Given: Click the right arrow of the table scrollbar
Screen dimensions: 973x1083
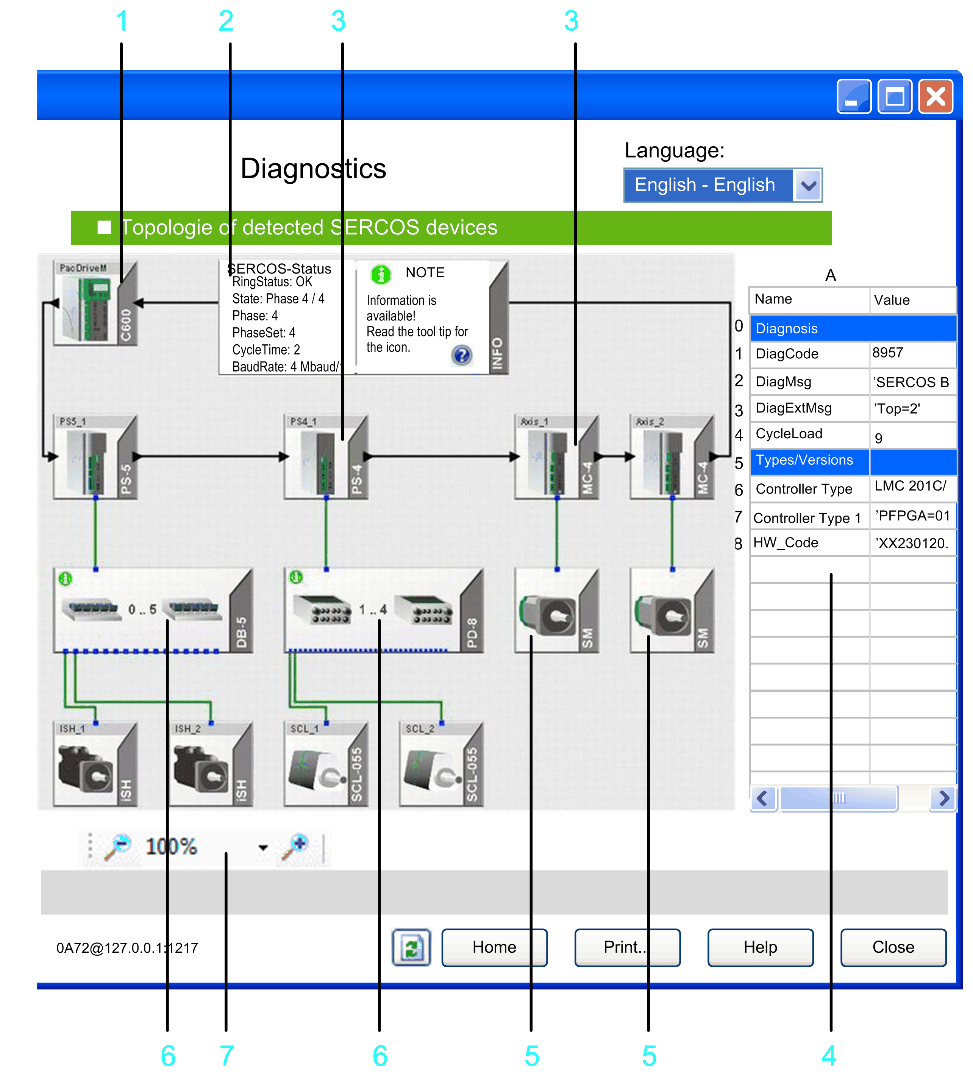Looking at the screenshot, I should tap(943, 799).
